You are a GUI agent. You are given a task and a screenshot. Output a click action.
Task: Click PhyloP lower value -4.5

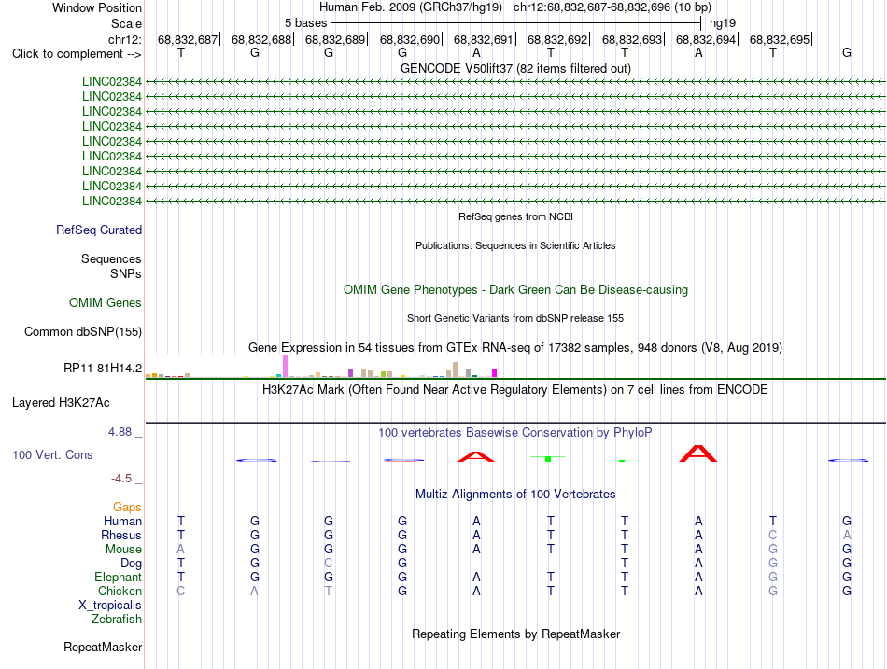[x=121, y=479]
